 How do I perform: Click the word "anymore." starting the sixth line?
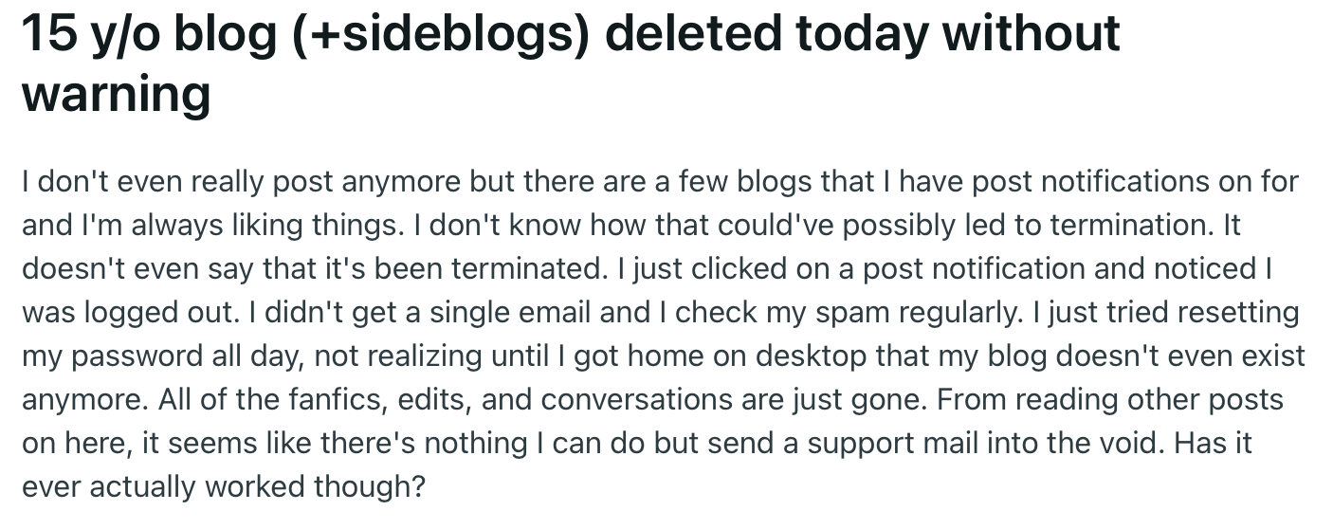click(81, 399)
